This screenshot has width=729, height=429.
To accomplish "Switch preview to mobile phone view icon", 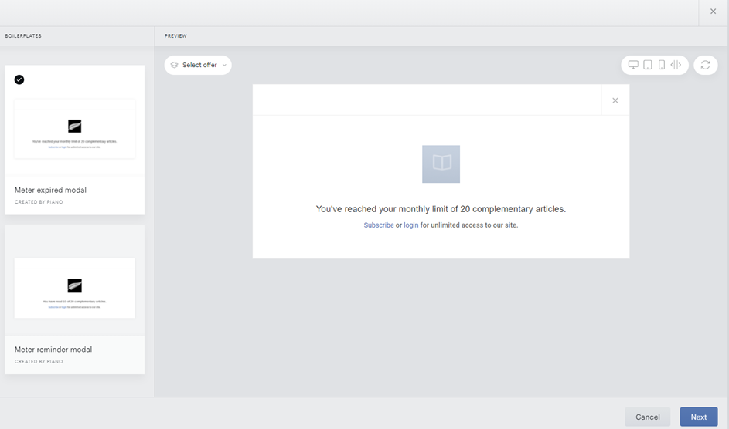I will 662,65.
